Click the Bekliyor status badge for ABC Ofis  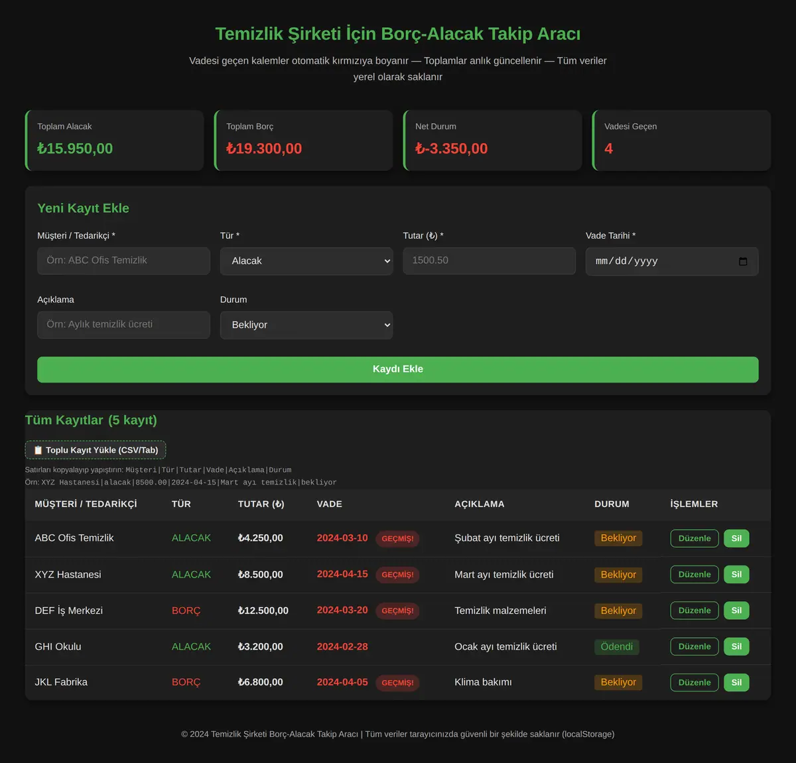[618, 538]
